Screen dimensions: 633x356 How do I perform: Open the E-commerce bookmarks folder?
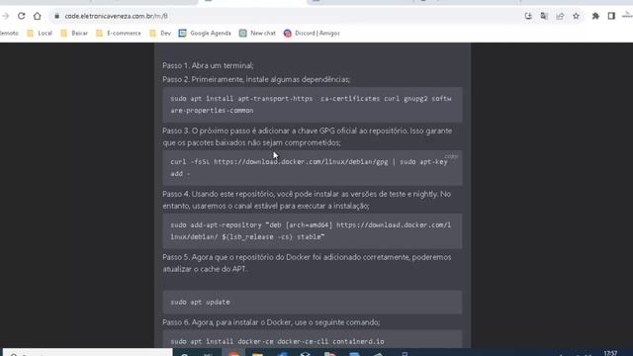pos(119,33)
